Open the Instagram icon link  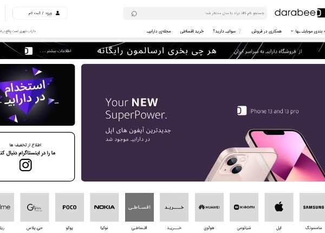click(x=25, y=165)
